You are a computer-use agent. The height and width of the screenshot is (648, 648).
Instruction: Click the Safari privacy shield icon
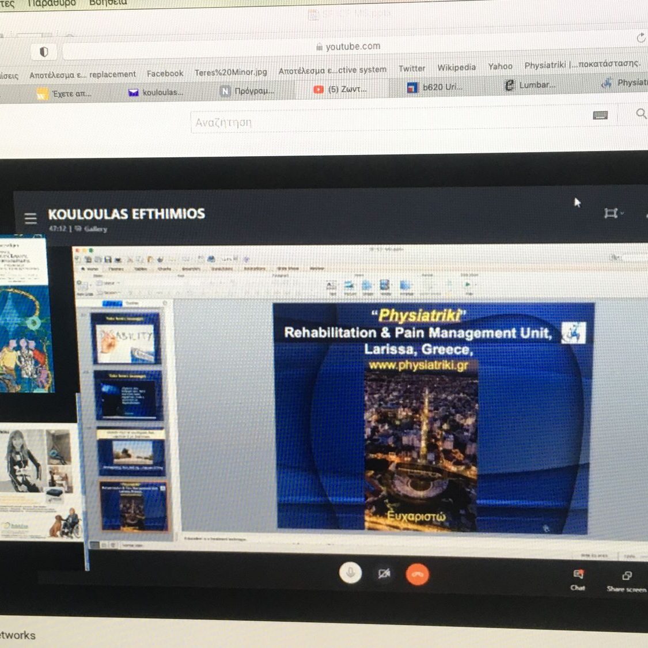[44, 51]
